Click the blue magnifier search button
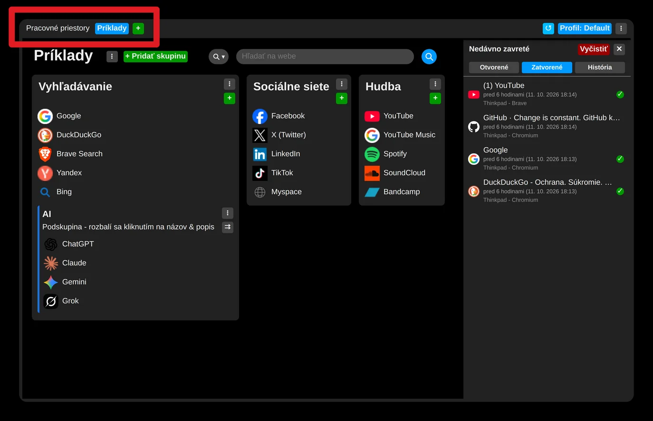653x421 pixels. click(429, 56)
